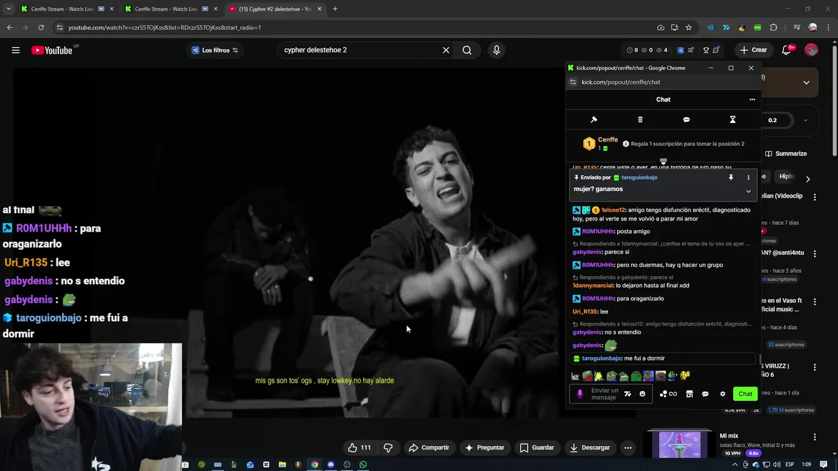Image resolution: width=838 pixels, height=471 pixels.
Task: Open pinned message three-dot options
Action: pyautogui.click(x=748, y=177)
